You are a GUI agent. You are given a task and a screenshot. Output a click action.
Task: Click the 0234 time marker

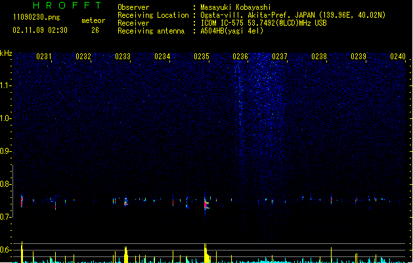[x=162, y=57]
